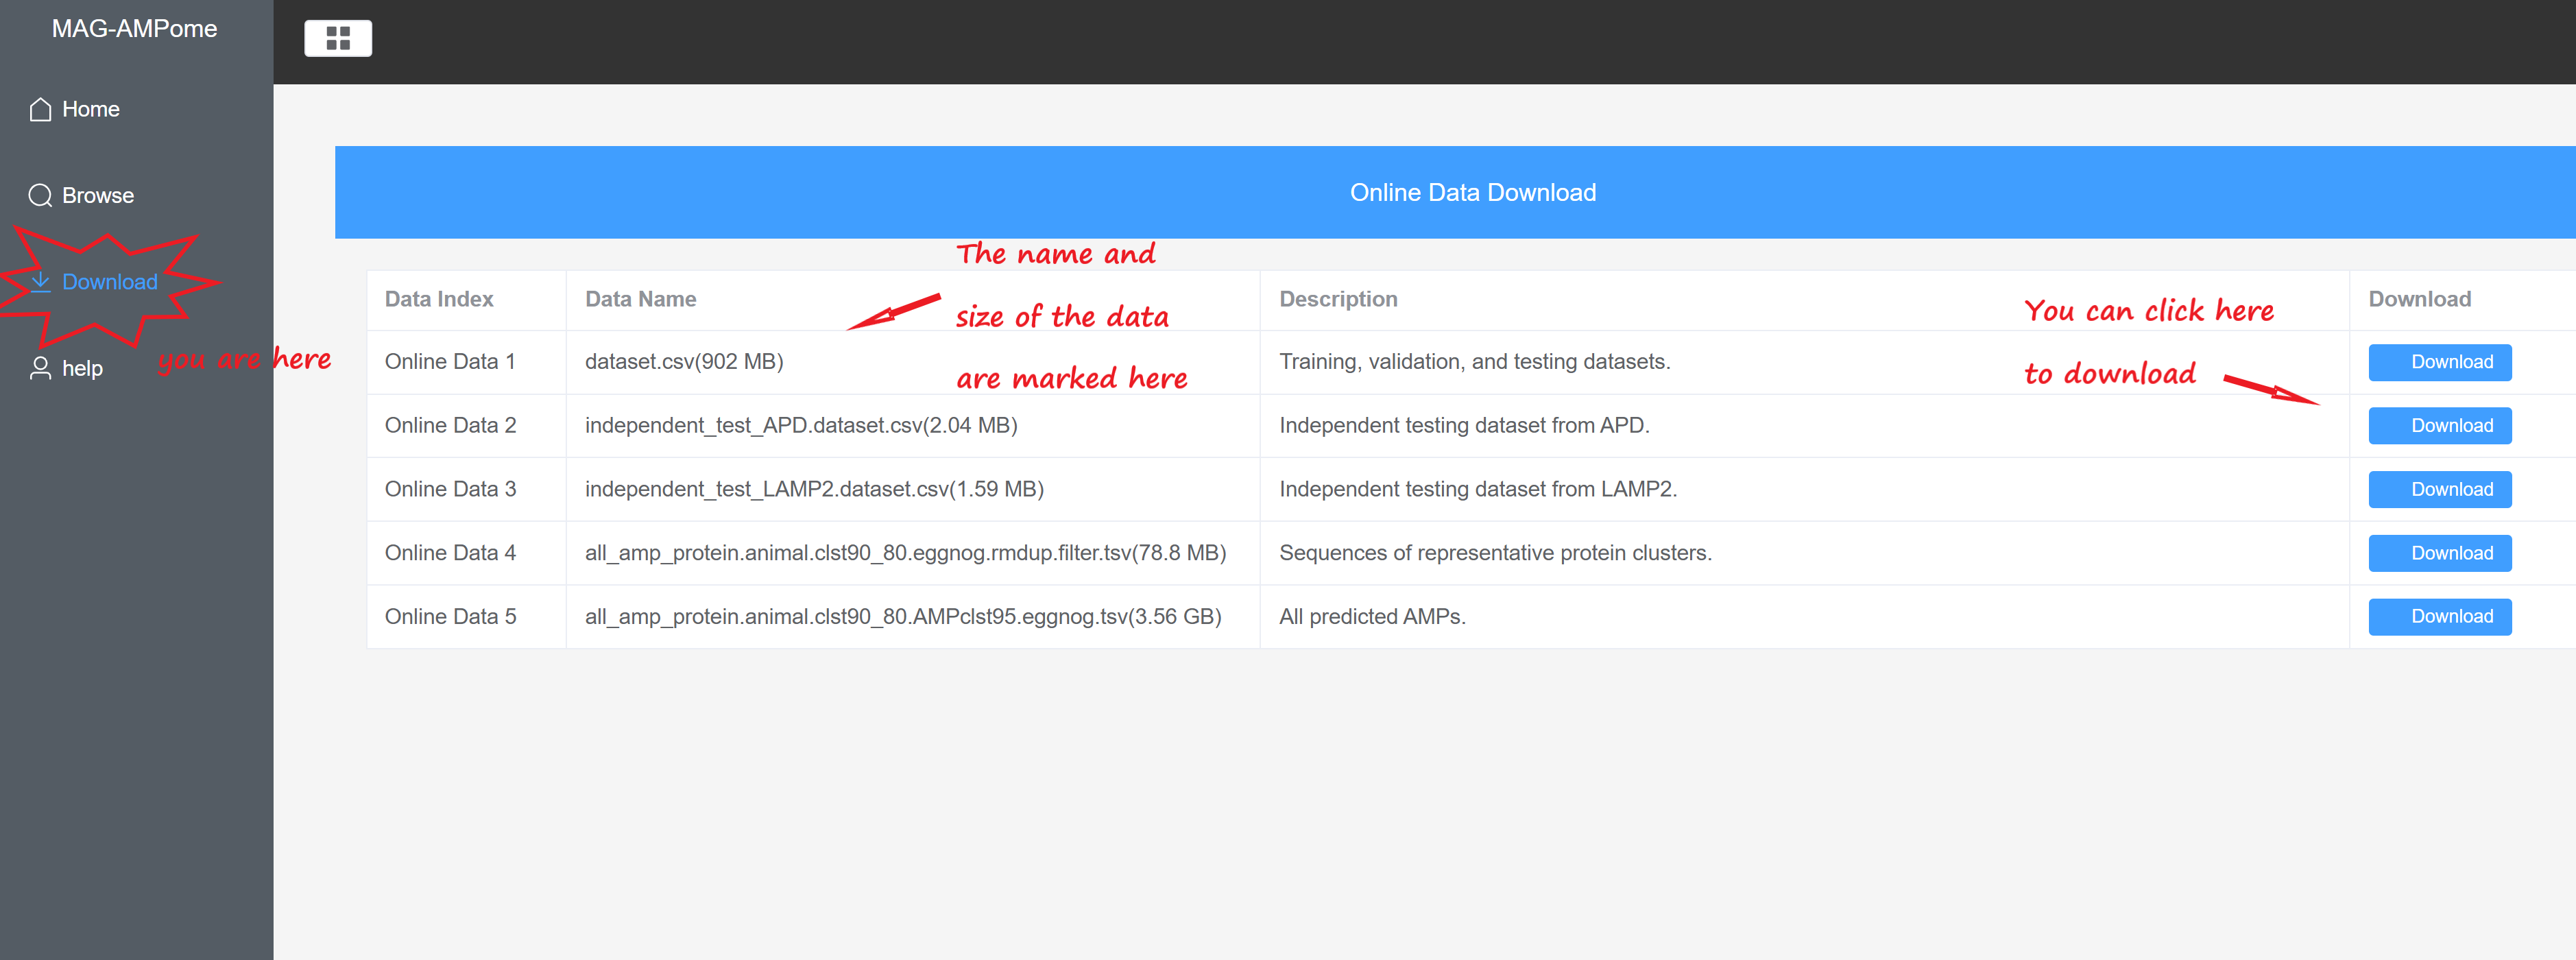Click the Download column header
The image size is (2576, 960).
[2419, 299]
